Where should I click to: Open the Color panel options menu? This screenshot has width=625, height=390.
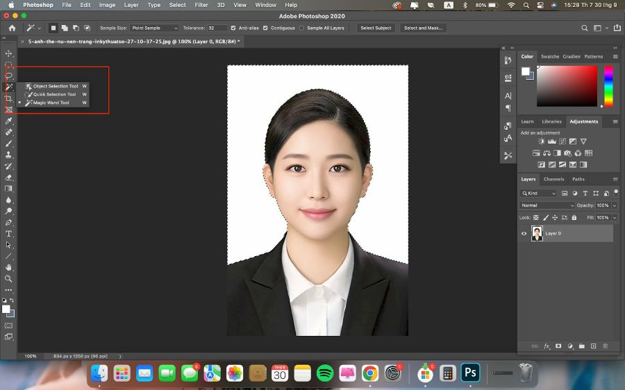(x=615, y=57)
